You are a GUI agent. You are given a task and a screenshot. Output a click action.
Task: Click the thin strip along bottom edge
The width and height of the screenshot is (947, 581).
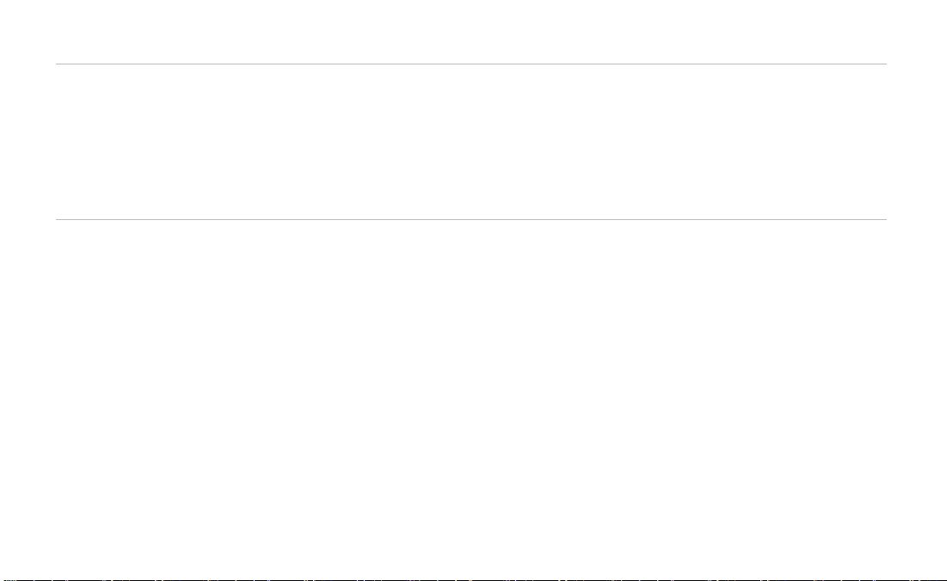473,580
